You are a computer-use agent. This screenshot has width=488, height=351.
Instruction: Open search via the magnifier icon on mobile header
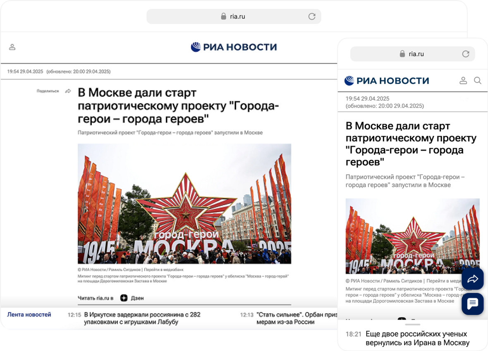(x=478, y=81)
